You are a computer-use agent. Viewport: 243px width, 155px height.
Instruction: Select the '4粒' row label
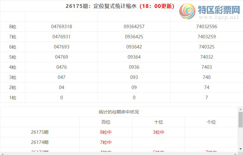[13, 67]
